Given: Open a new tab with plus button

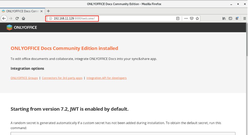Looking at the screenshot, I should (x=48, y=11).
